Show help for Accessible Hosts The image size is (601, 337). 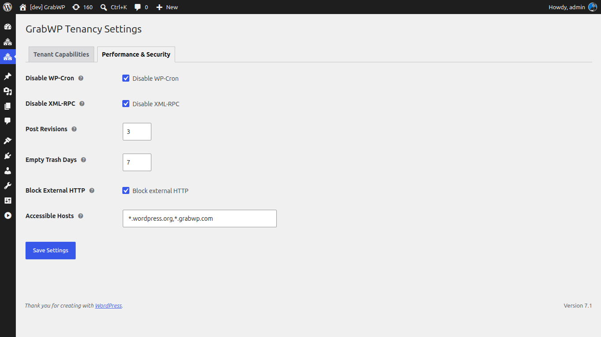(81, 216)
